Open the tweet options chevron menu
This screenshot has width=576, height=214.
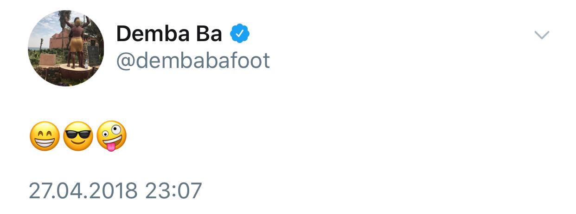click(541, 35)
